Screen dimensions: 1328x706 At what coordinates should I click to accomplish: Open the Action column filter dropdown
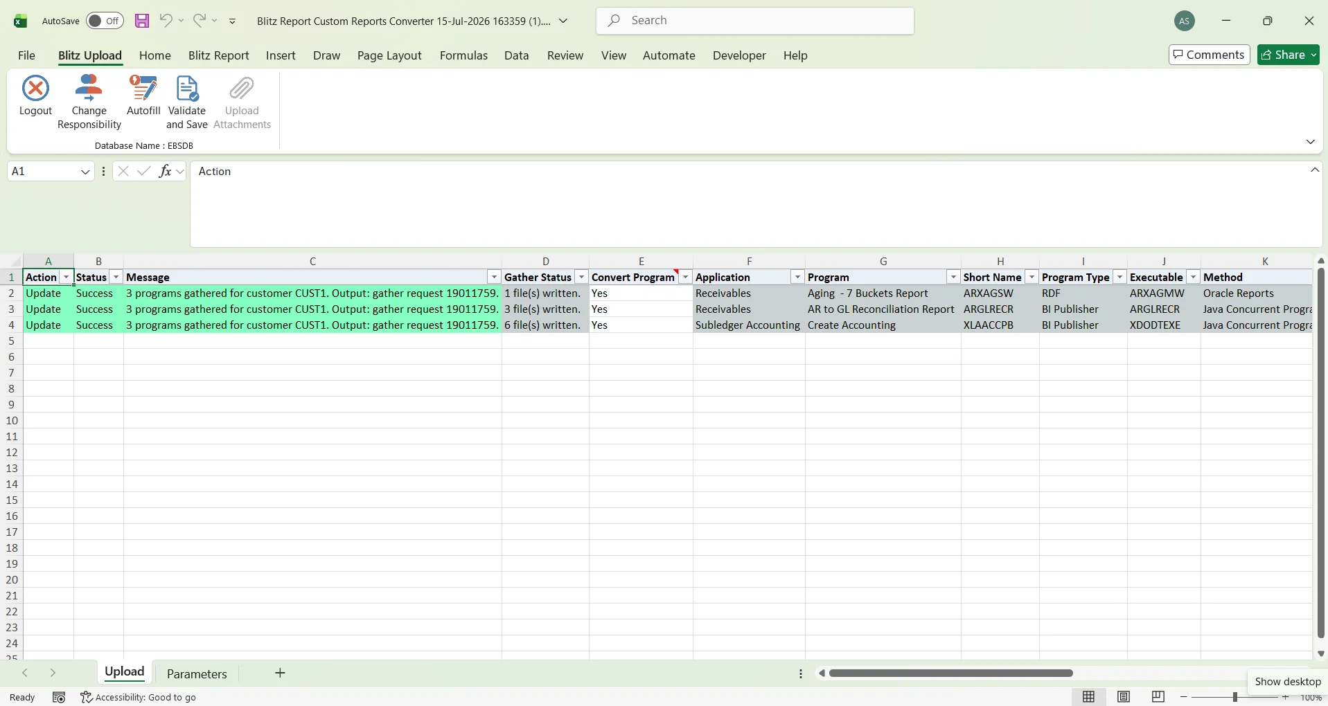pos(67,278)
